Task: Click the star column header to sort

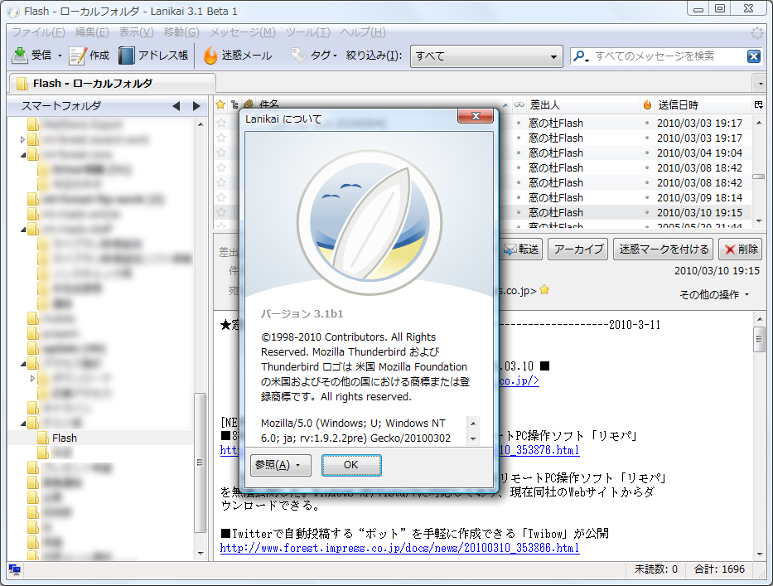Action: tap(221, 104)
